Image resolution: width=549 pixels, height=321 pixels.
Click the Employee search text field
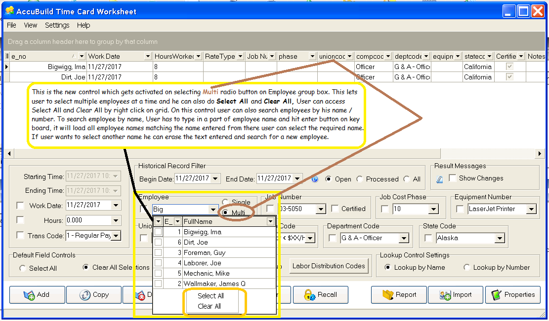point(181,209)
